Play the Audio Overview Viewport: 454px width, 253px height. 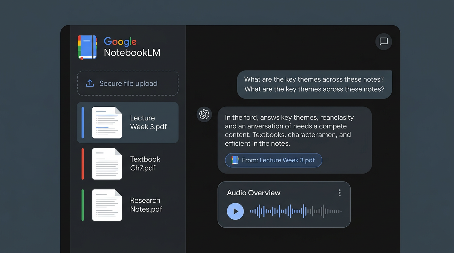[x=235, y=211]
